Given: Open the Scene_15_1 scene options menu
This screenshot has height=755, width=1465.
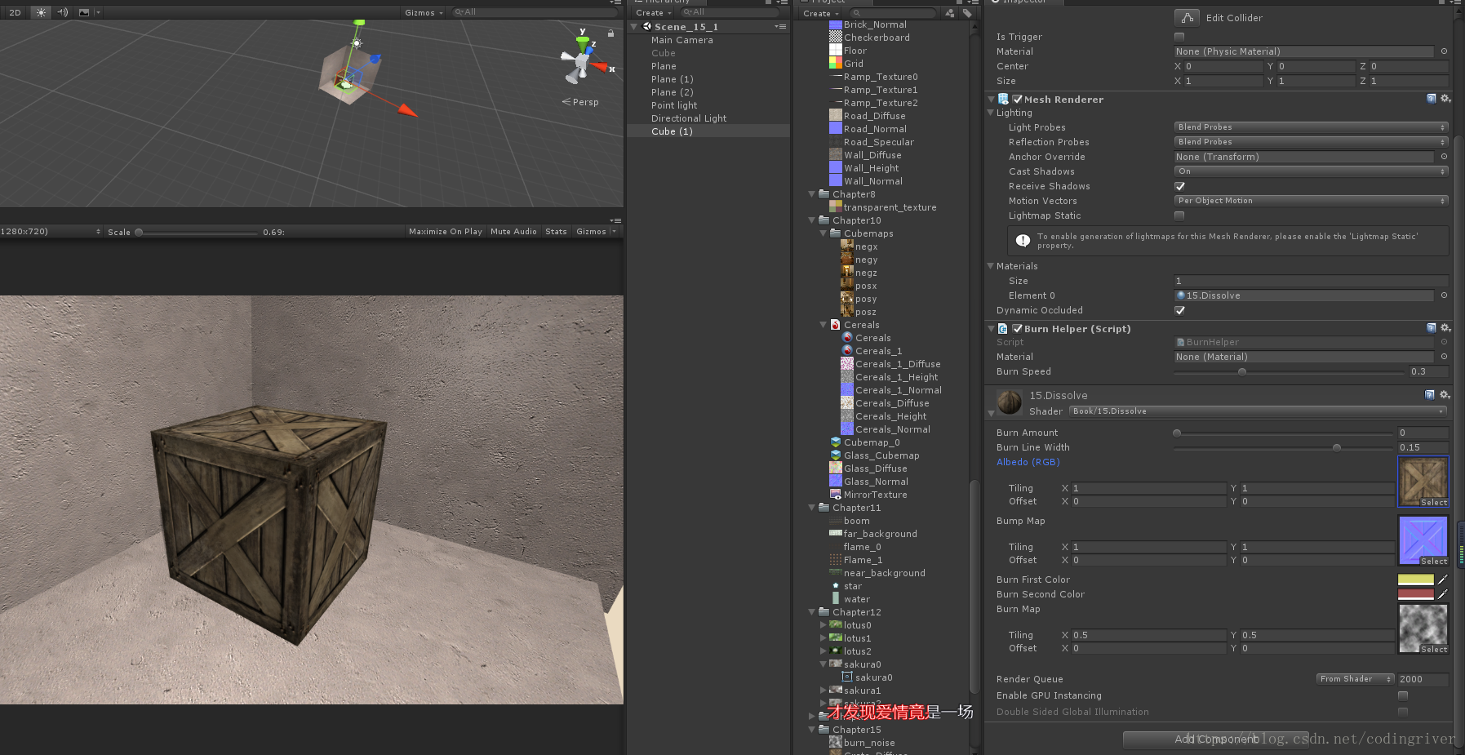Looking at the screenshot, I should coord(780,27).
